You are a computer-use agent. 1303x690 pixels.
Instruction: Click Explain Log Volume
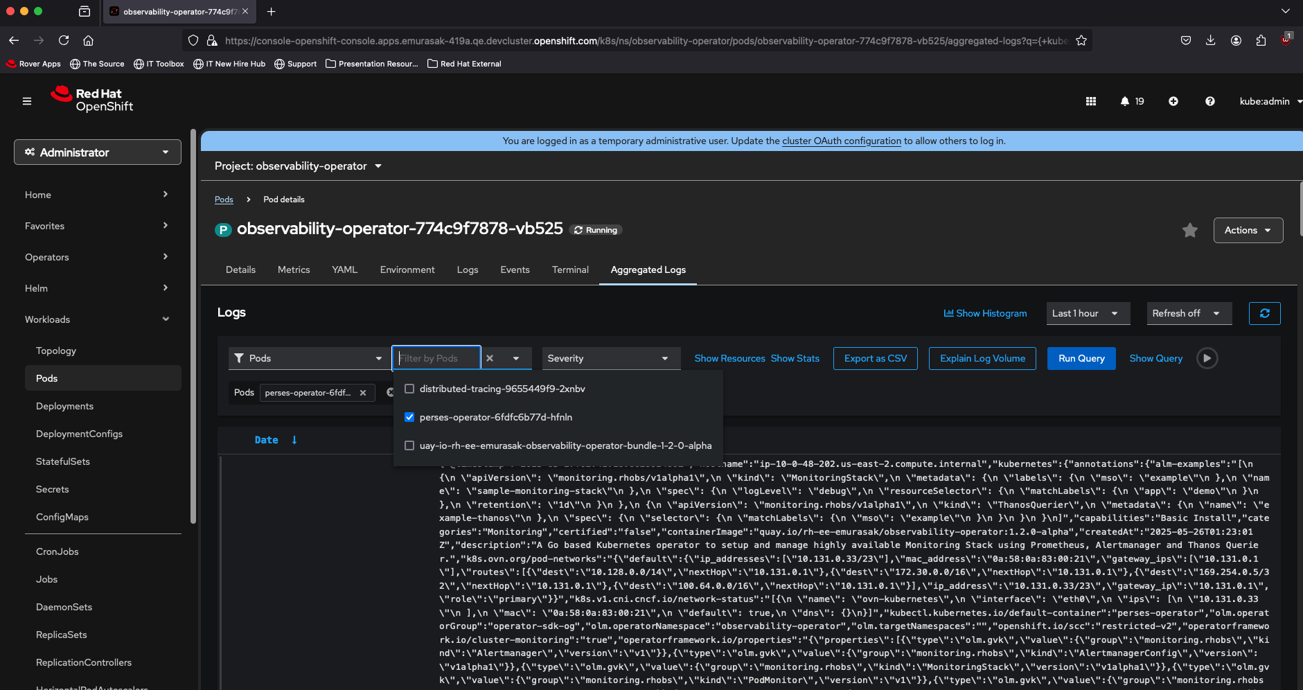point(982,358)
